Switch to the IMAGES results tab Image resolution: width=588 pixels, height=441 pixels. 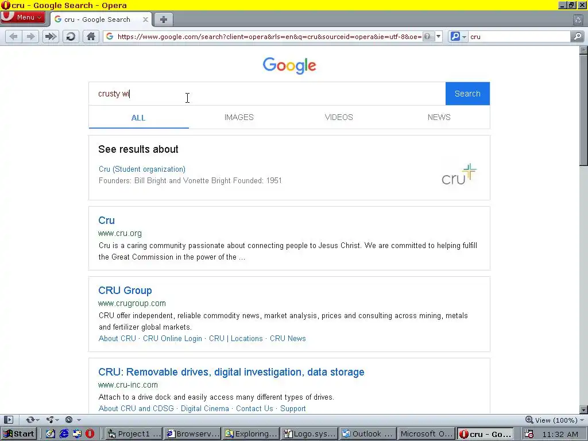(239, 117)
